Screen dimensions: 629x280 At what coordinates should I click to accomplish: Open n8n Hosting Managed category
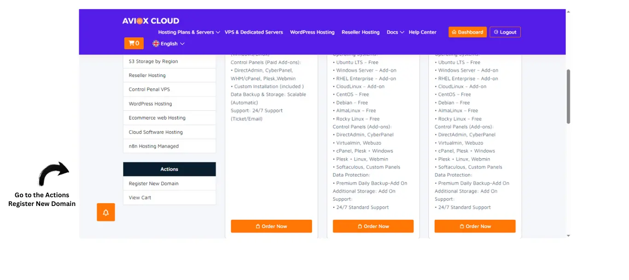click(154, 146)
